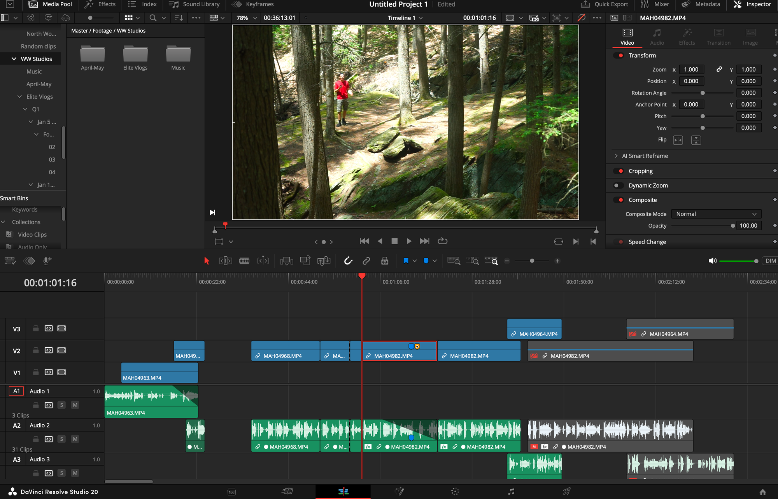The width and height of the screenshot is (778, 499).
Task: Collapse the Q1 bin
Action: (x=25, y=109)
